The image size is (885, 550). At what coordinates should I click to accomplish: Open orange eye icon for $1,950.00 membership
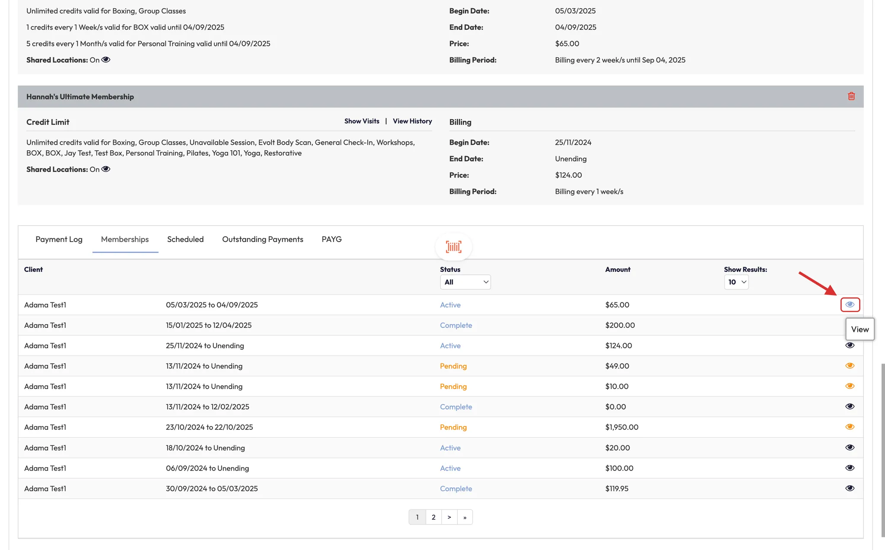(850, 427)
